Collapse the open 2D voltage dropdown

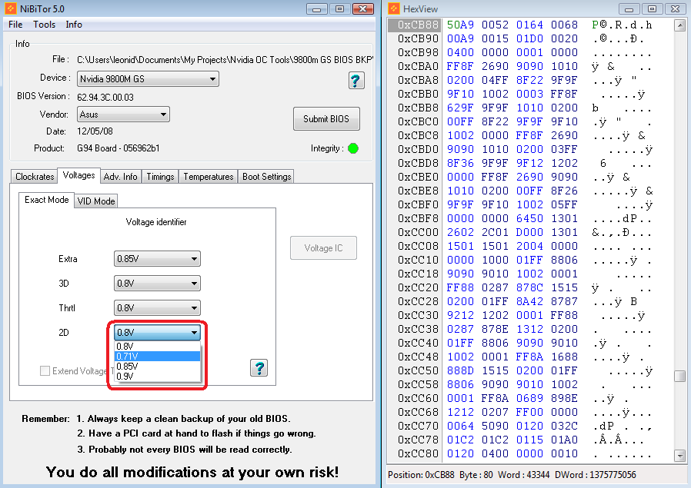(157, 333)
